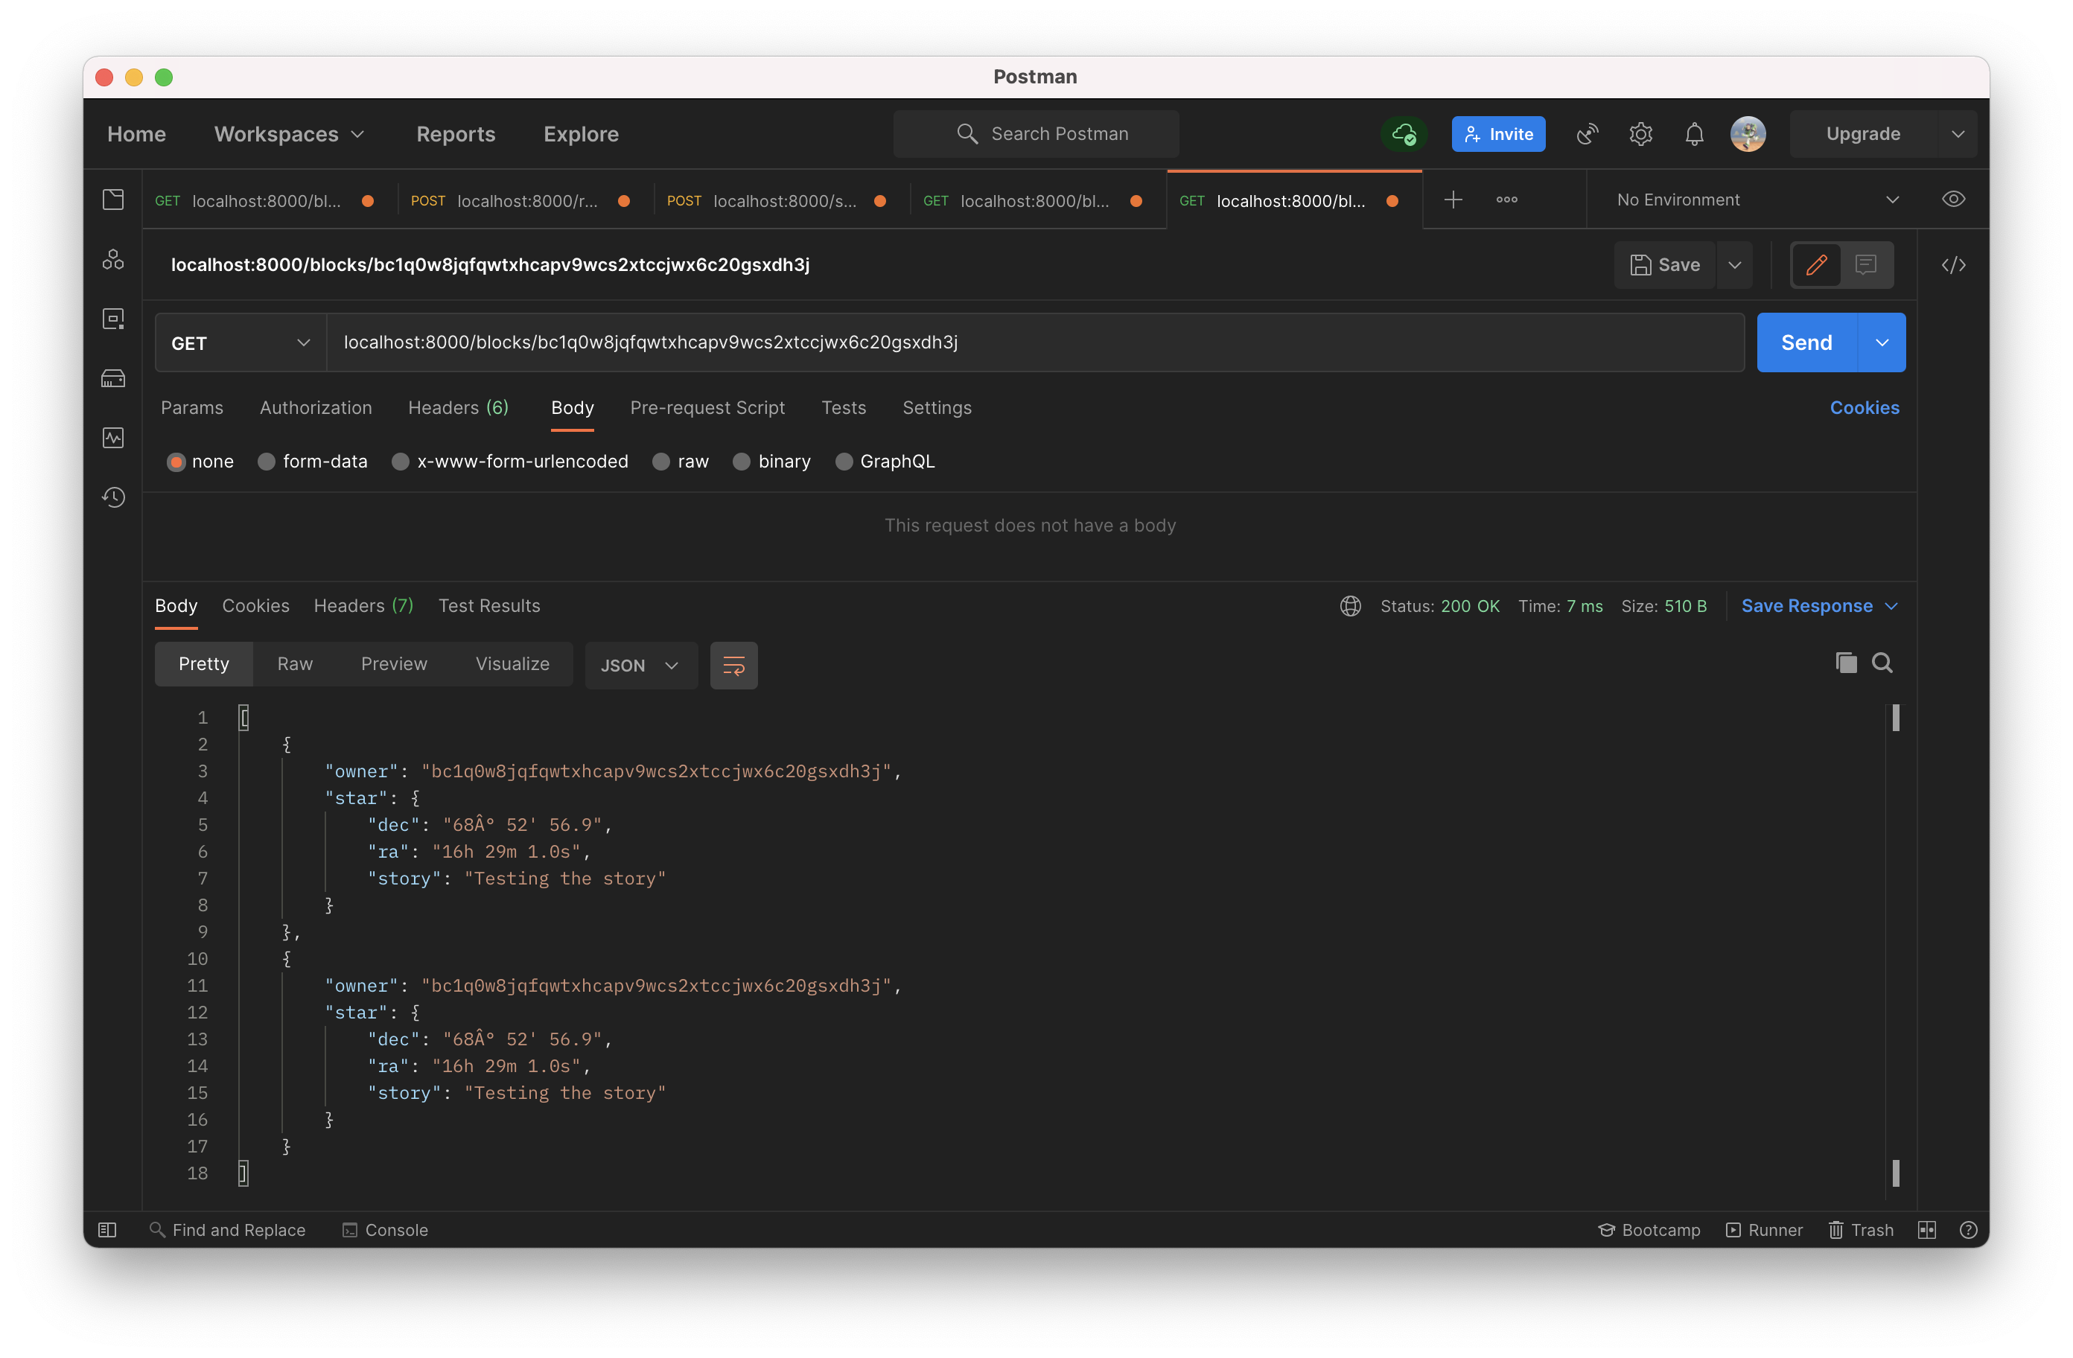Click the Send button
2073x1358 pixels.
click(1806, 342)
